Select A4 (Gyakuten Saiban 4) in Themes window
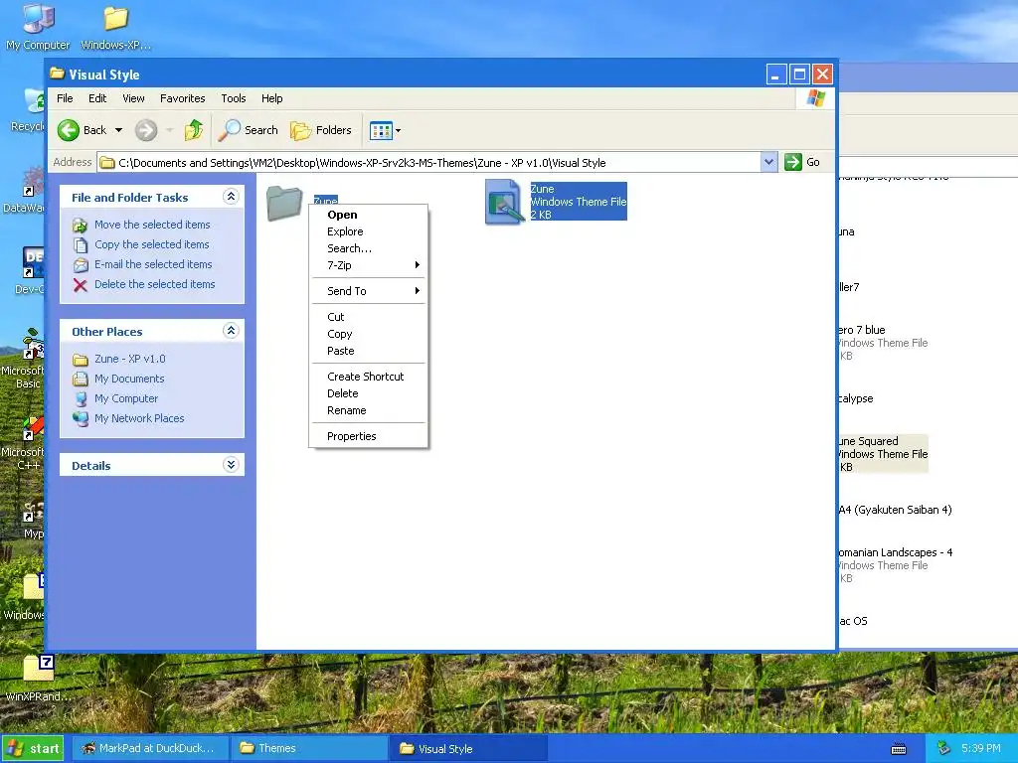 tap(895, 510)
